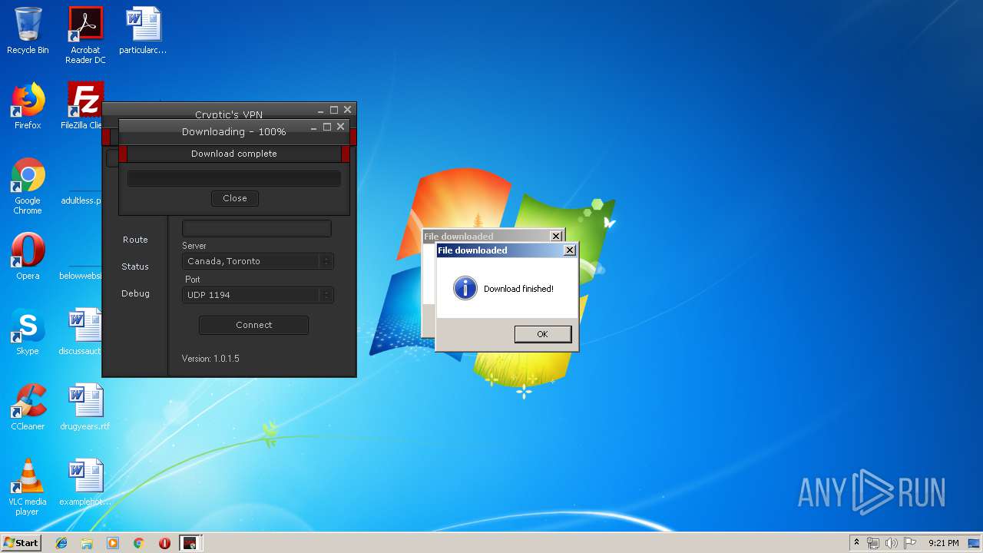The height and width of the screenshot is (553, 983).
Task: Minimize the Cryptic's VPN window
Action: point(321,110)
